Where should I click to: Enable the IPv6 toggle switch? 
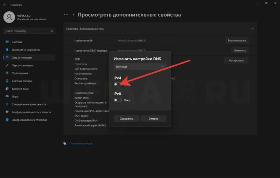click(118, 100)
